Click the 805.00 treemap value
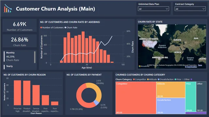Image resolution: width=209 pixels, height=117 pixels. [x=119, y=112]
